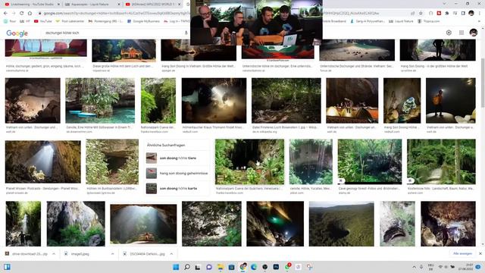
Task: Launch Microsoft Edge from the taskbar
Action: [x=254, y=267]
